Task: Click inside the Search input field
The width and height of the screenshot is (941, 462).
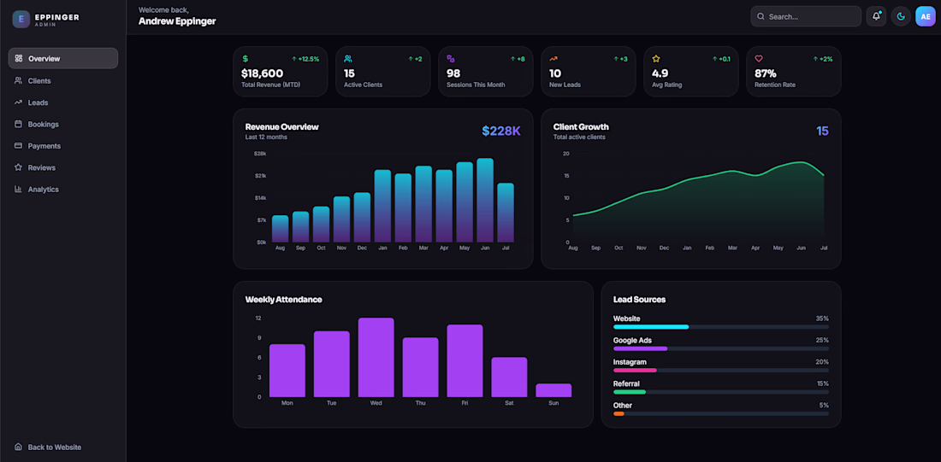Action: tap(806, 17)
